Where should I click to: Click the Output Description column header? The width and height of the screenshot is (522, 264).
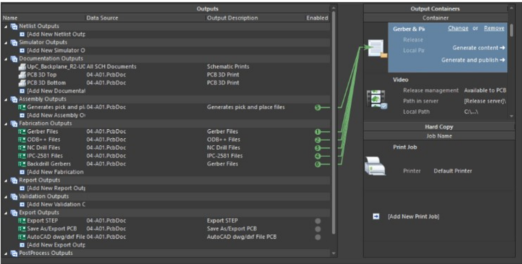coord(232,18)
